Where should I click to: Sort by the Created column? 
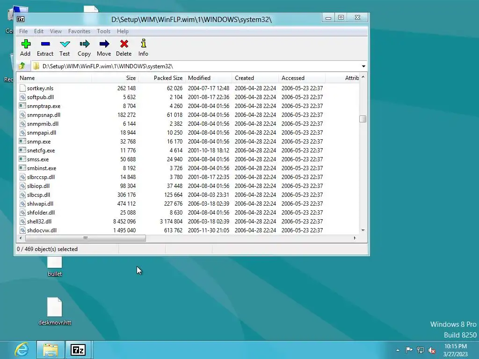point(255,78)
